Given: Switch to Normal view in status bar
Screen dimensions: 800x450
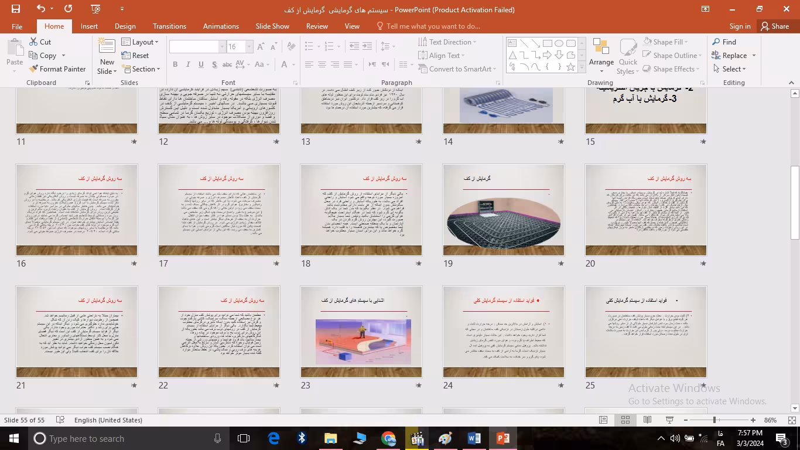Looking at the screenshot, I should pyautogui.click(x=603, y=420).
